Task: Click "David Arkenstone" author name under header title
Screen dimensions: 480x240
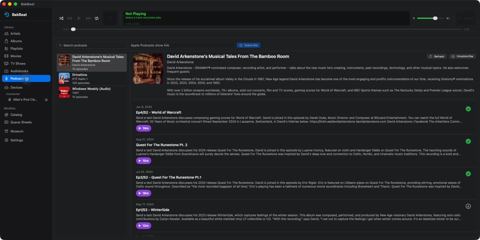Action: [x=180, y=62]
